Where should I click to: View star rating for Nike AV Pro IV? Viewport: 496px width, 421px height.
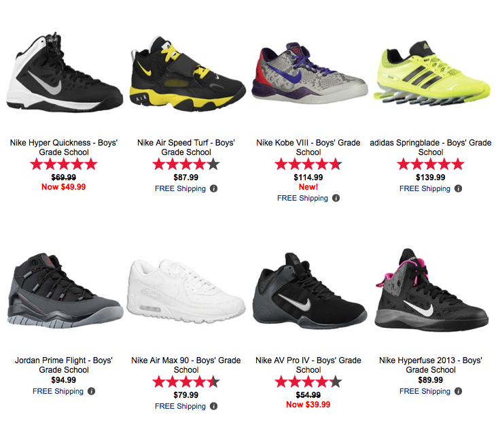point(308,382)
